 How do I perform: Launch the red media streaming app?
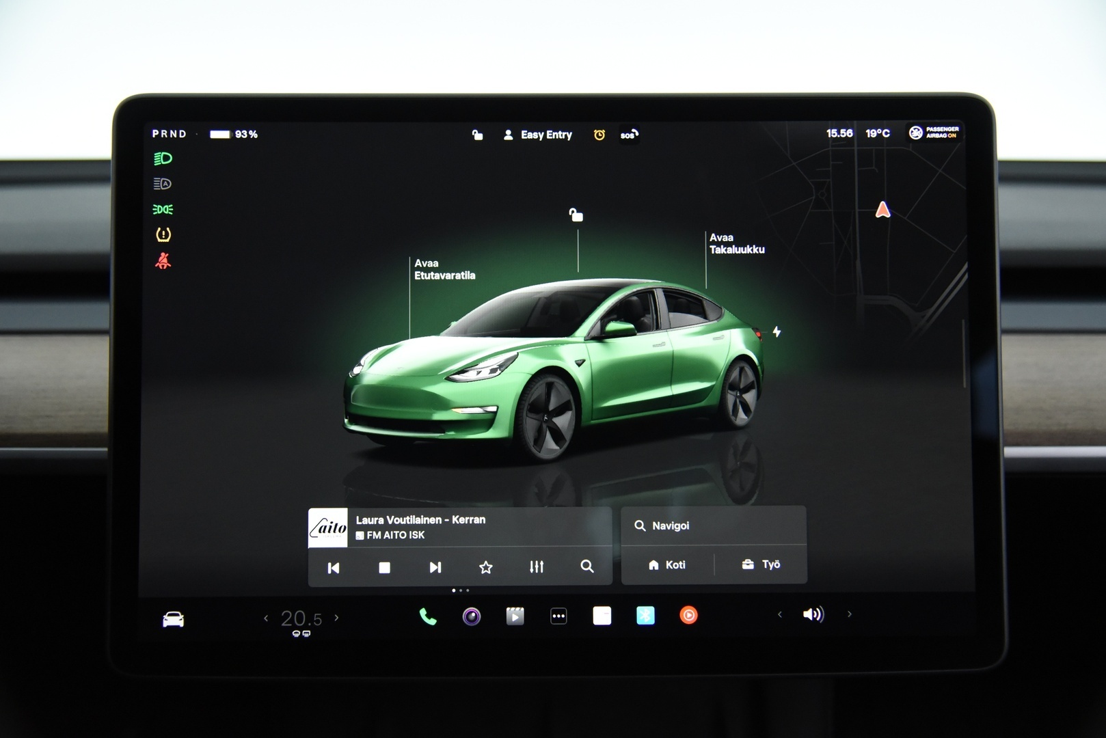point(687,616)
